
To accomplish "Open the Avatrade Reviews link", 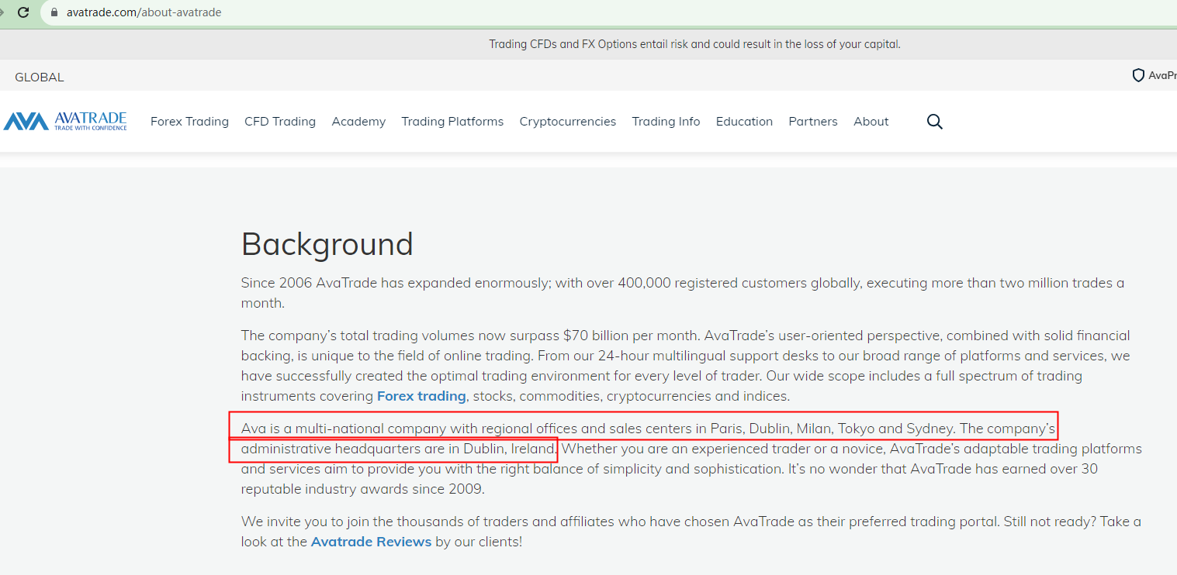I will point(371,542).
